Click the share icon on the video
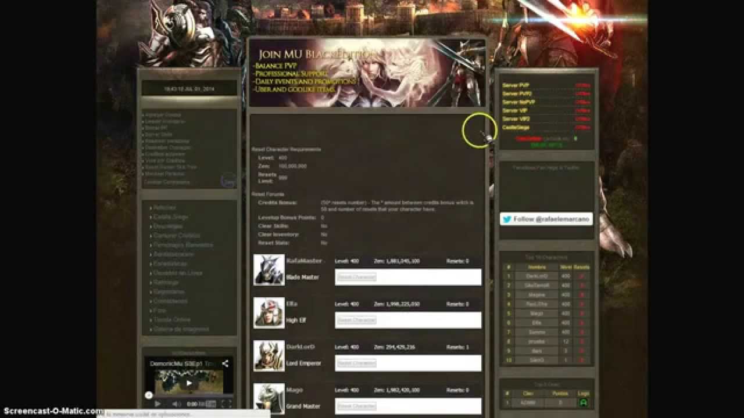 coord(225,363)
